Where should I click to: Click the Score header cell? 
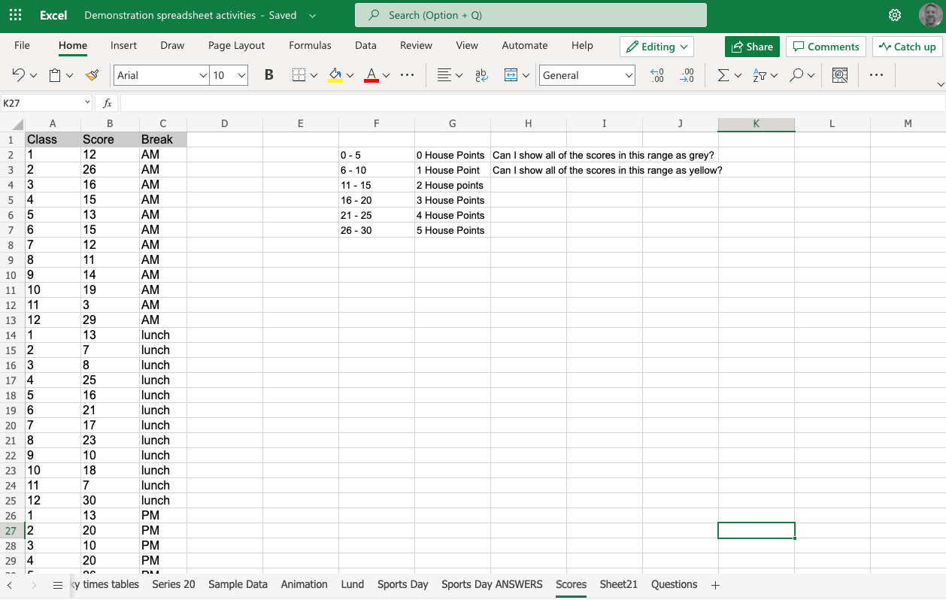click(110, 139)
